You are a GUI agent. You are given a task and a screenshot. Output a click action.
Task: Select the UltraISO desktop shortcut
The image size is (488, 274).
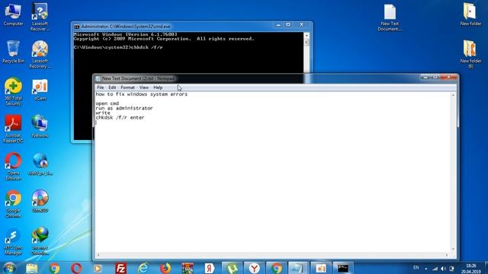click(x=40, y=201)
